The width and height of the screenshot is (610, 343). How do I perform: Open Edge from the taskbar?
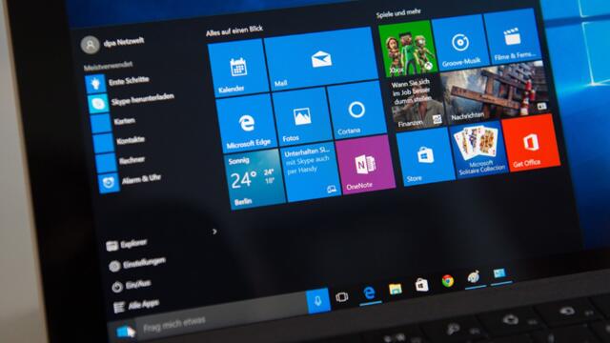(x=369, y=293)
